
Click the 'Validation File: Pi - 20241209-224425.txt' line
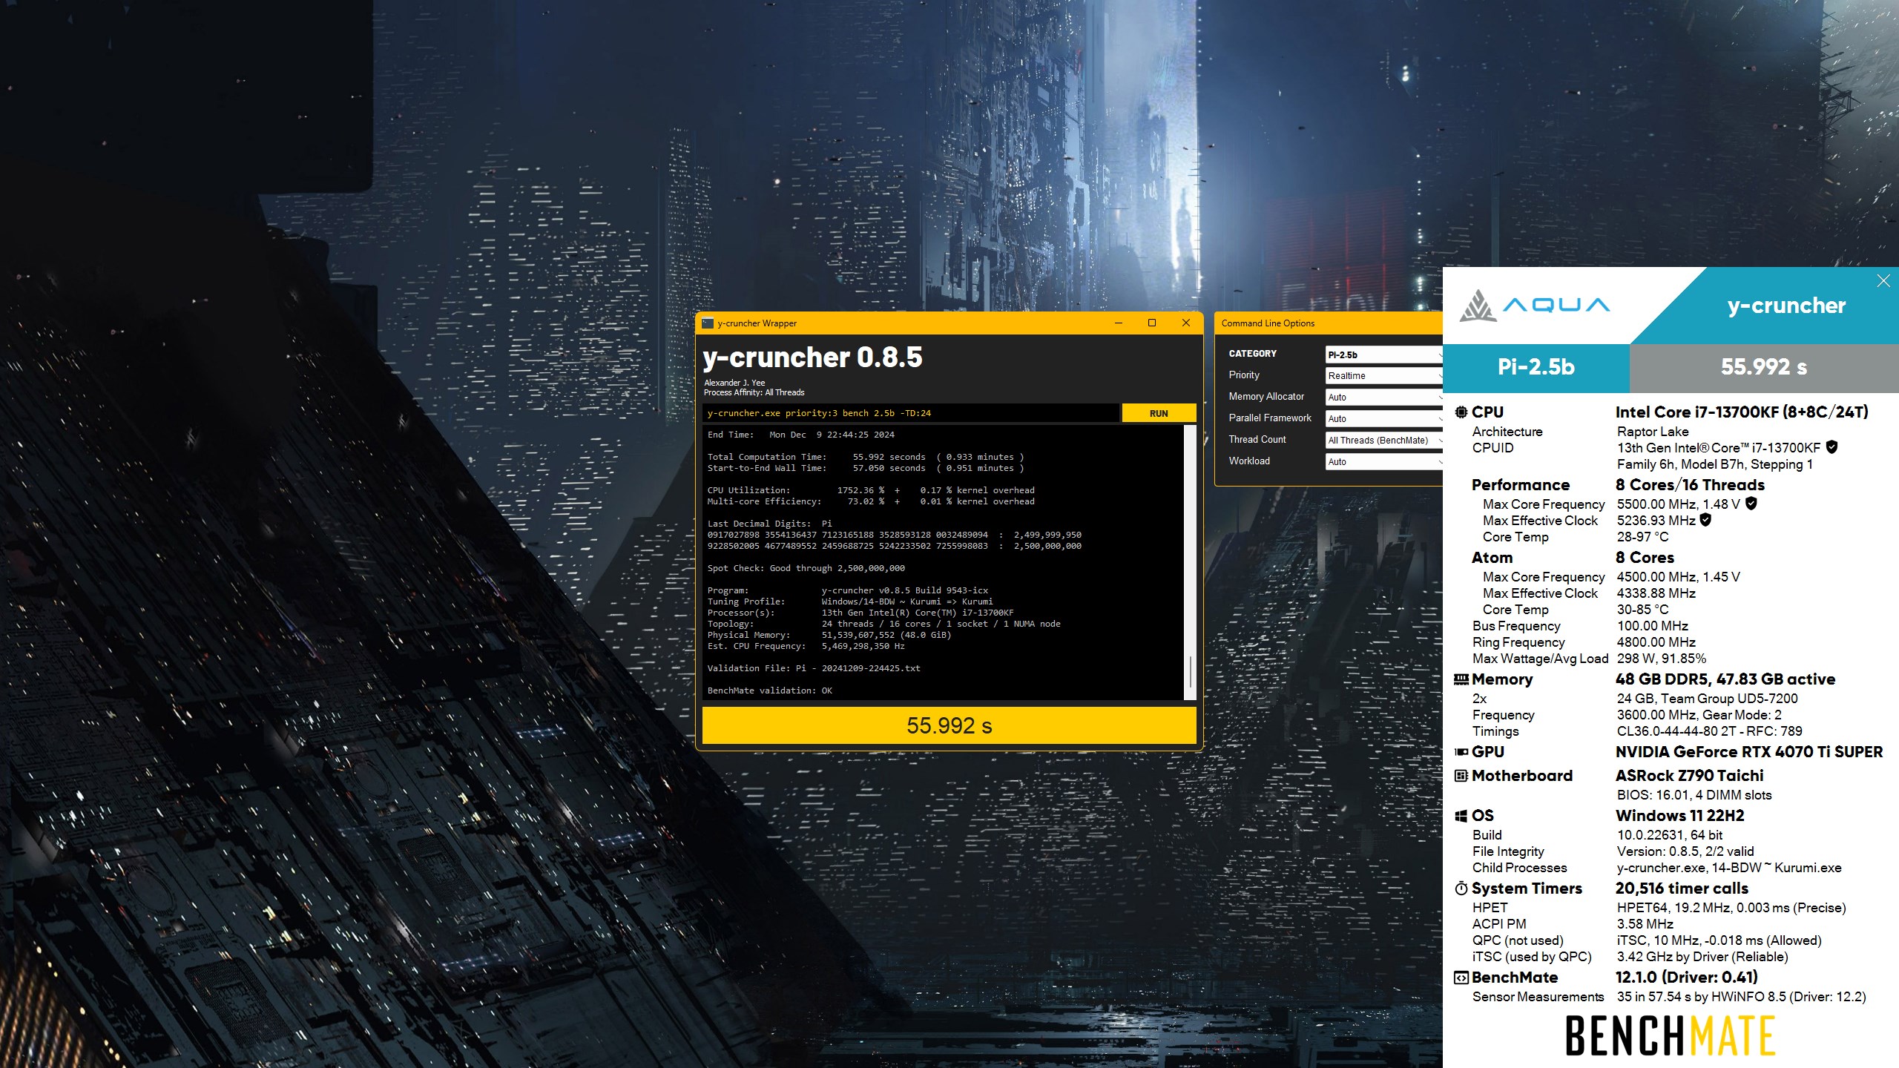(813, 668)
